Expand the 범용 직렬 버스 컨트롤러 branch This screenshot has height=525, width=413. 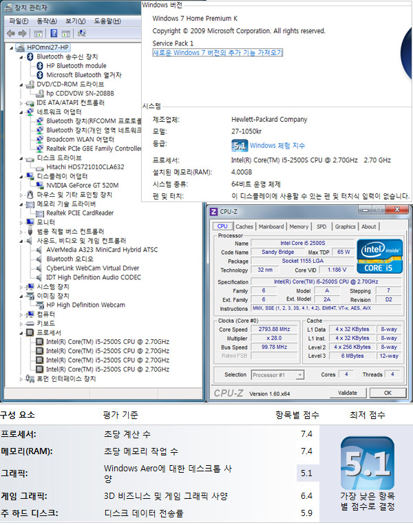[x=21, y=232]
